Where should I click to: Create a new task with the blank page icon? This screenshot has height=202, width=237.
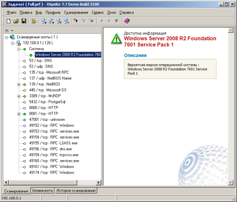9,21
